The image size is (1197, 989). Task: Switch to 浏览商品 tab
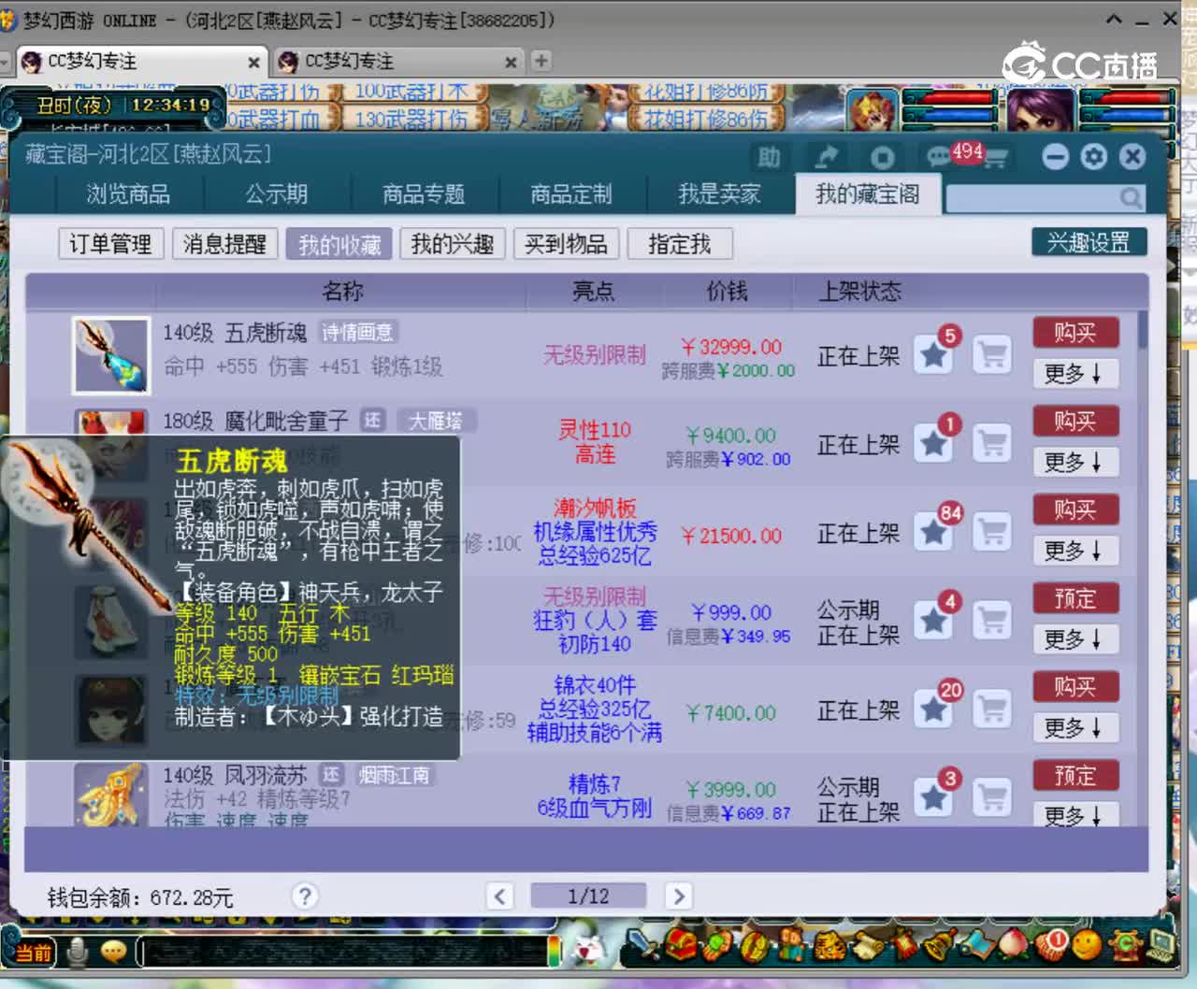(128, 194)
